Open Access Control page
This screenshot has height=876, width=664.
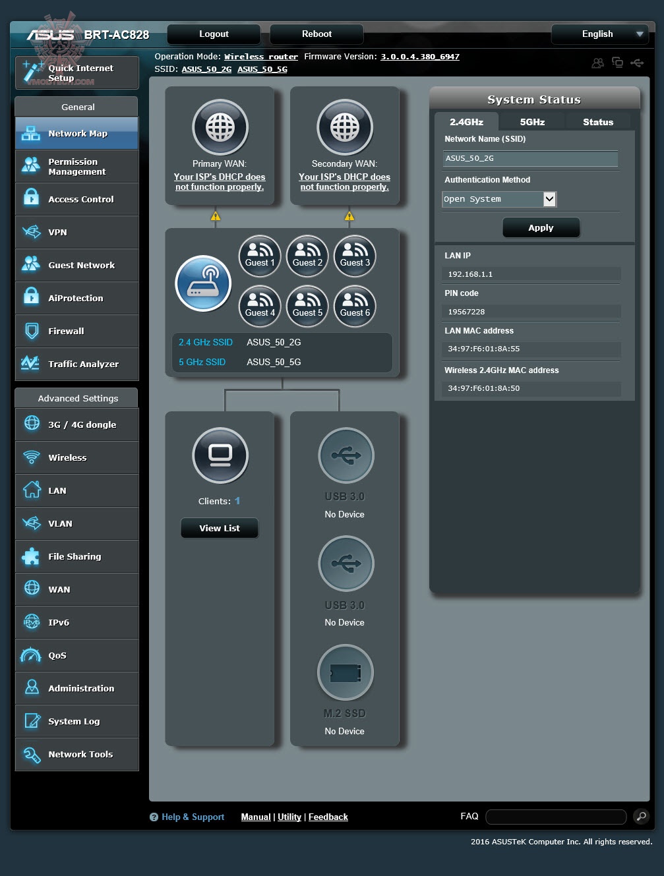[x=77, y=199]
